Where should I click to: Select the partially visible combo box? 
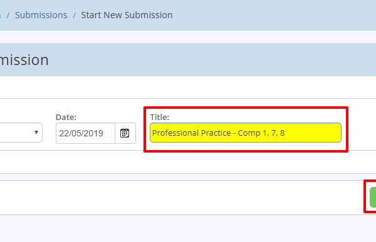tap(21, 133)
